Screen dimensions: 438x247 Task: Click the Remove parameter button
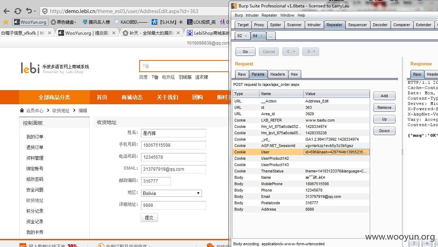(x=384, y=107)
